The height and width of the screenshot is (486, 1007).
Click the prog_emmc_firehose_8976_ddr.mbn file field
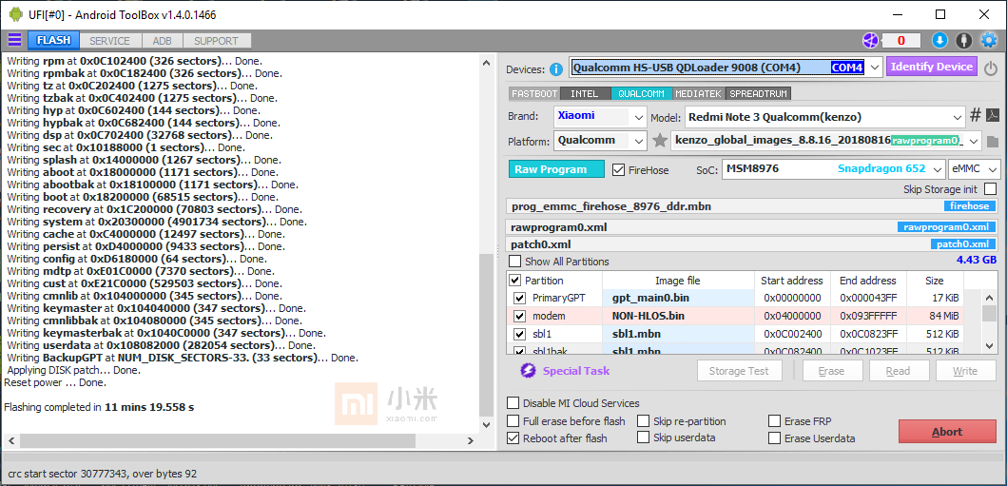[x=752, y=206]
